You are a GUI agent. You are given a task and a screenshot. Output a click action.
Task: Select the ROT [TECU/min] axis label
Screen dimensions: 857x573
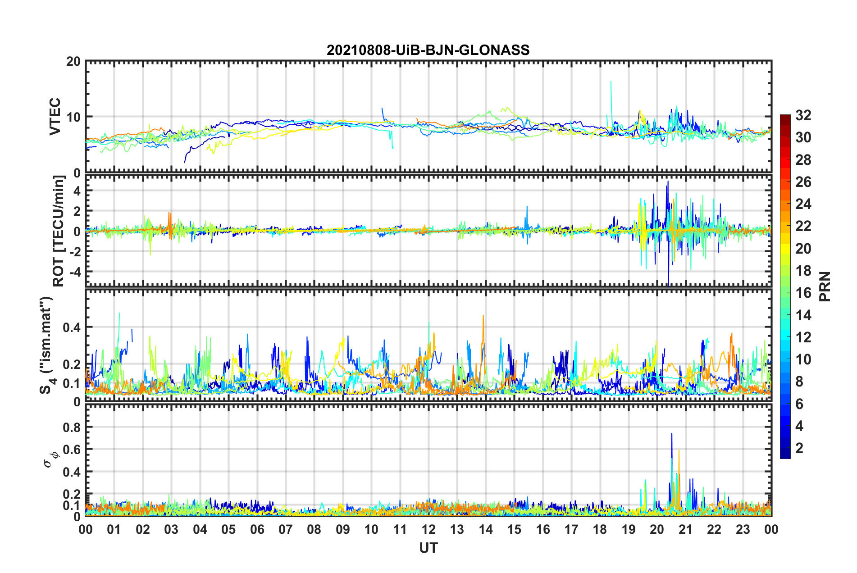tap(59, 231)
